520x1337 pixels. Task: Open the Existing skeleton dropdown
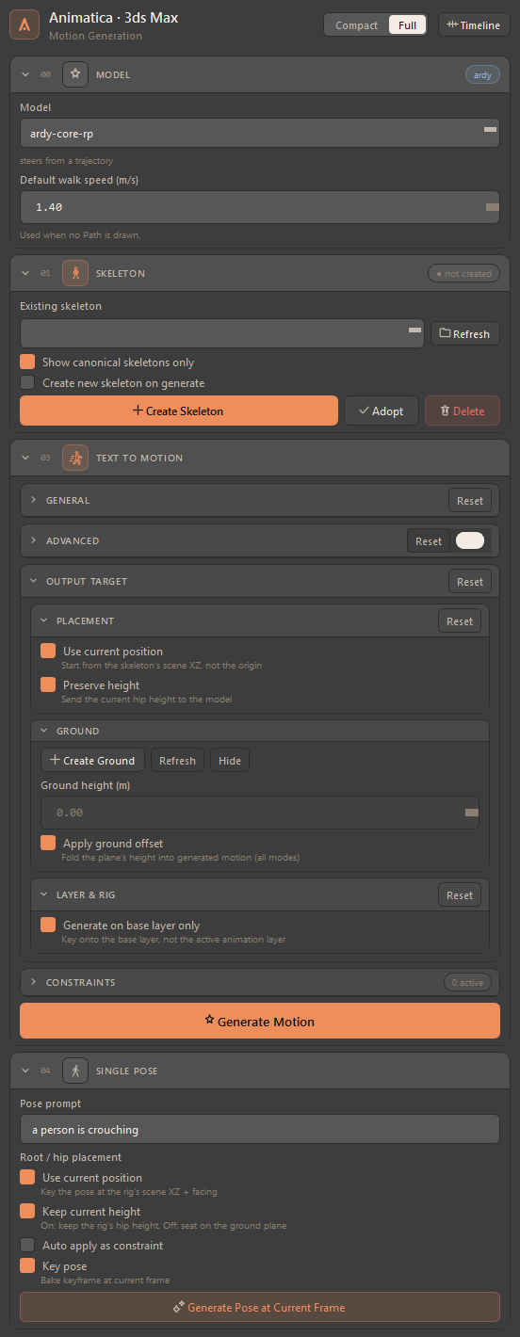click(x=224, y=333)
